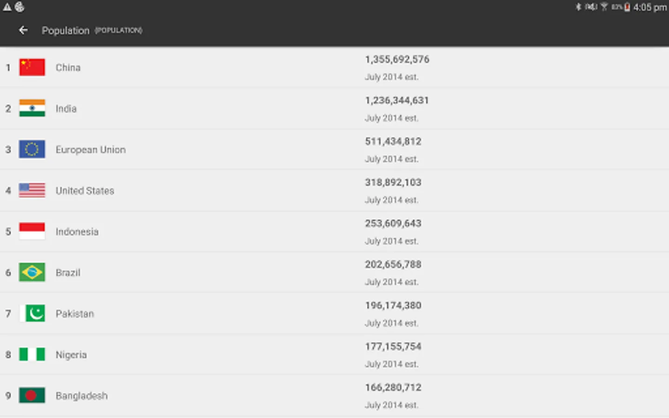Viewport: 669px width, 418px height.
Task: Select the European Union flag
Action: click(x=32, y=150)
